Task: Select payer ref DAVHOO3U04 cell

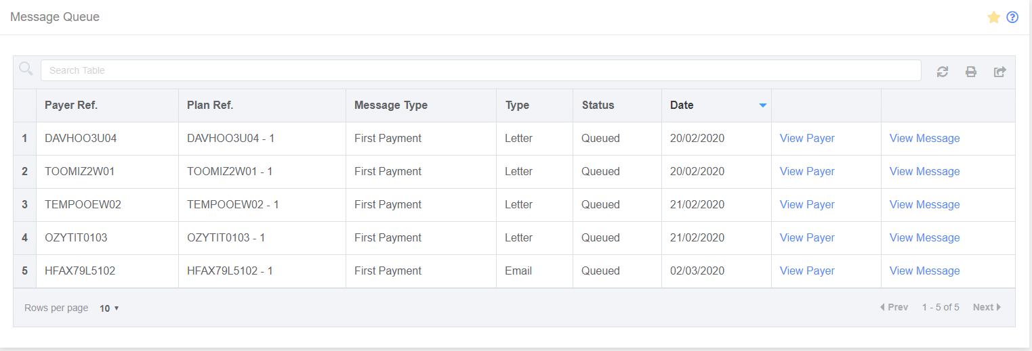Action: point(107,139)
